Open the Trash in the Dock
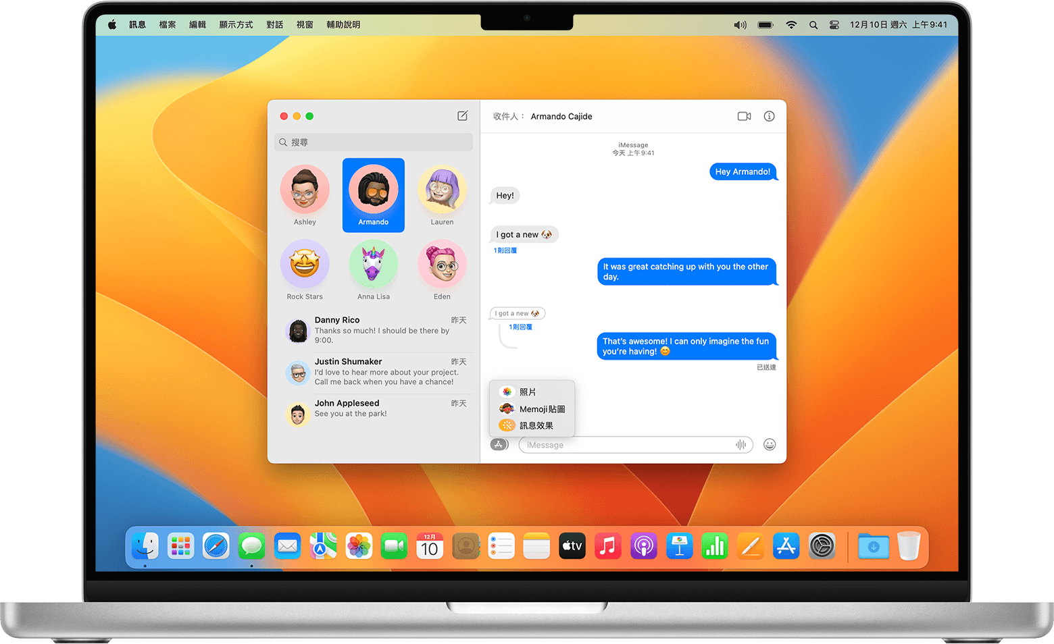This screenshot has height=644, width=1054. (909, 545)
